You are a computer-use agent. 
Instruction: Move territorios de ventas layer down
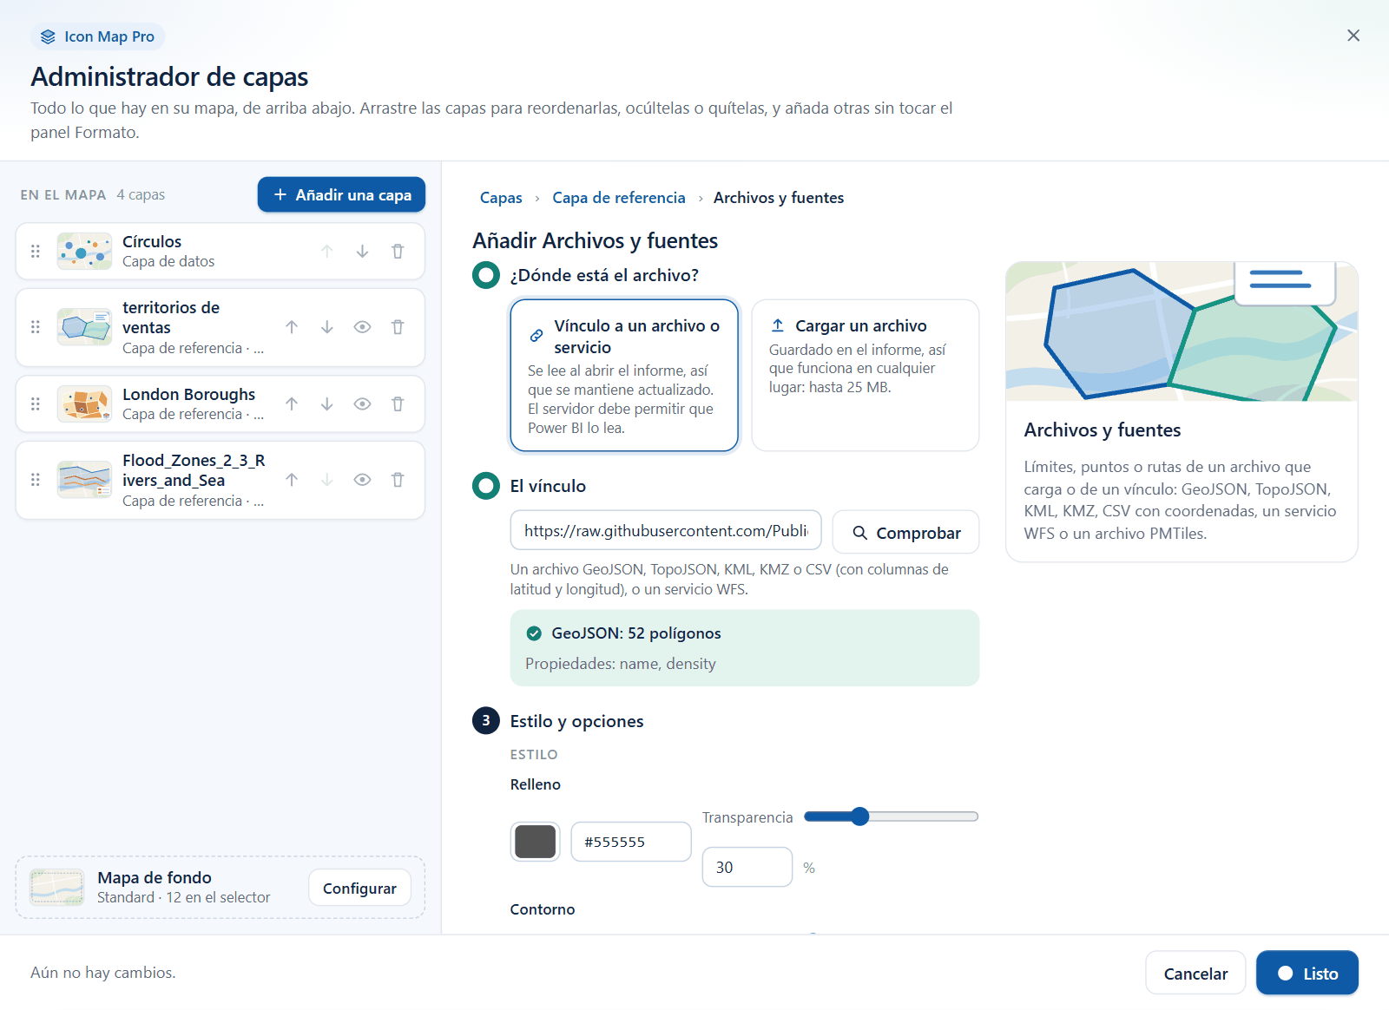(x=327, y=327)
